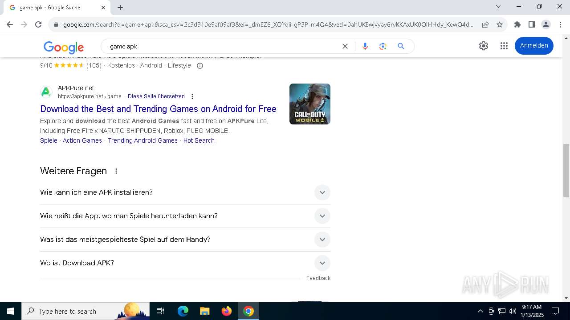Open the APKPure result's three-dot options
This screenshot has height=320, width=570.
[x=192, y=96]
